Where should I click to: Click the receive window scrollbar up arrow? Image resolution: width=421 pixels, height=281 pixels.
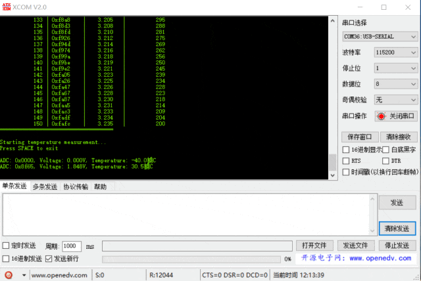pyautogui.click(x=333, y=20)
